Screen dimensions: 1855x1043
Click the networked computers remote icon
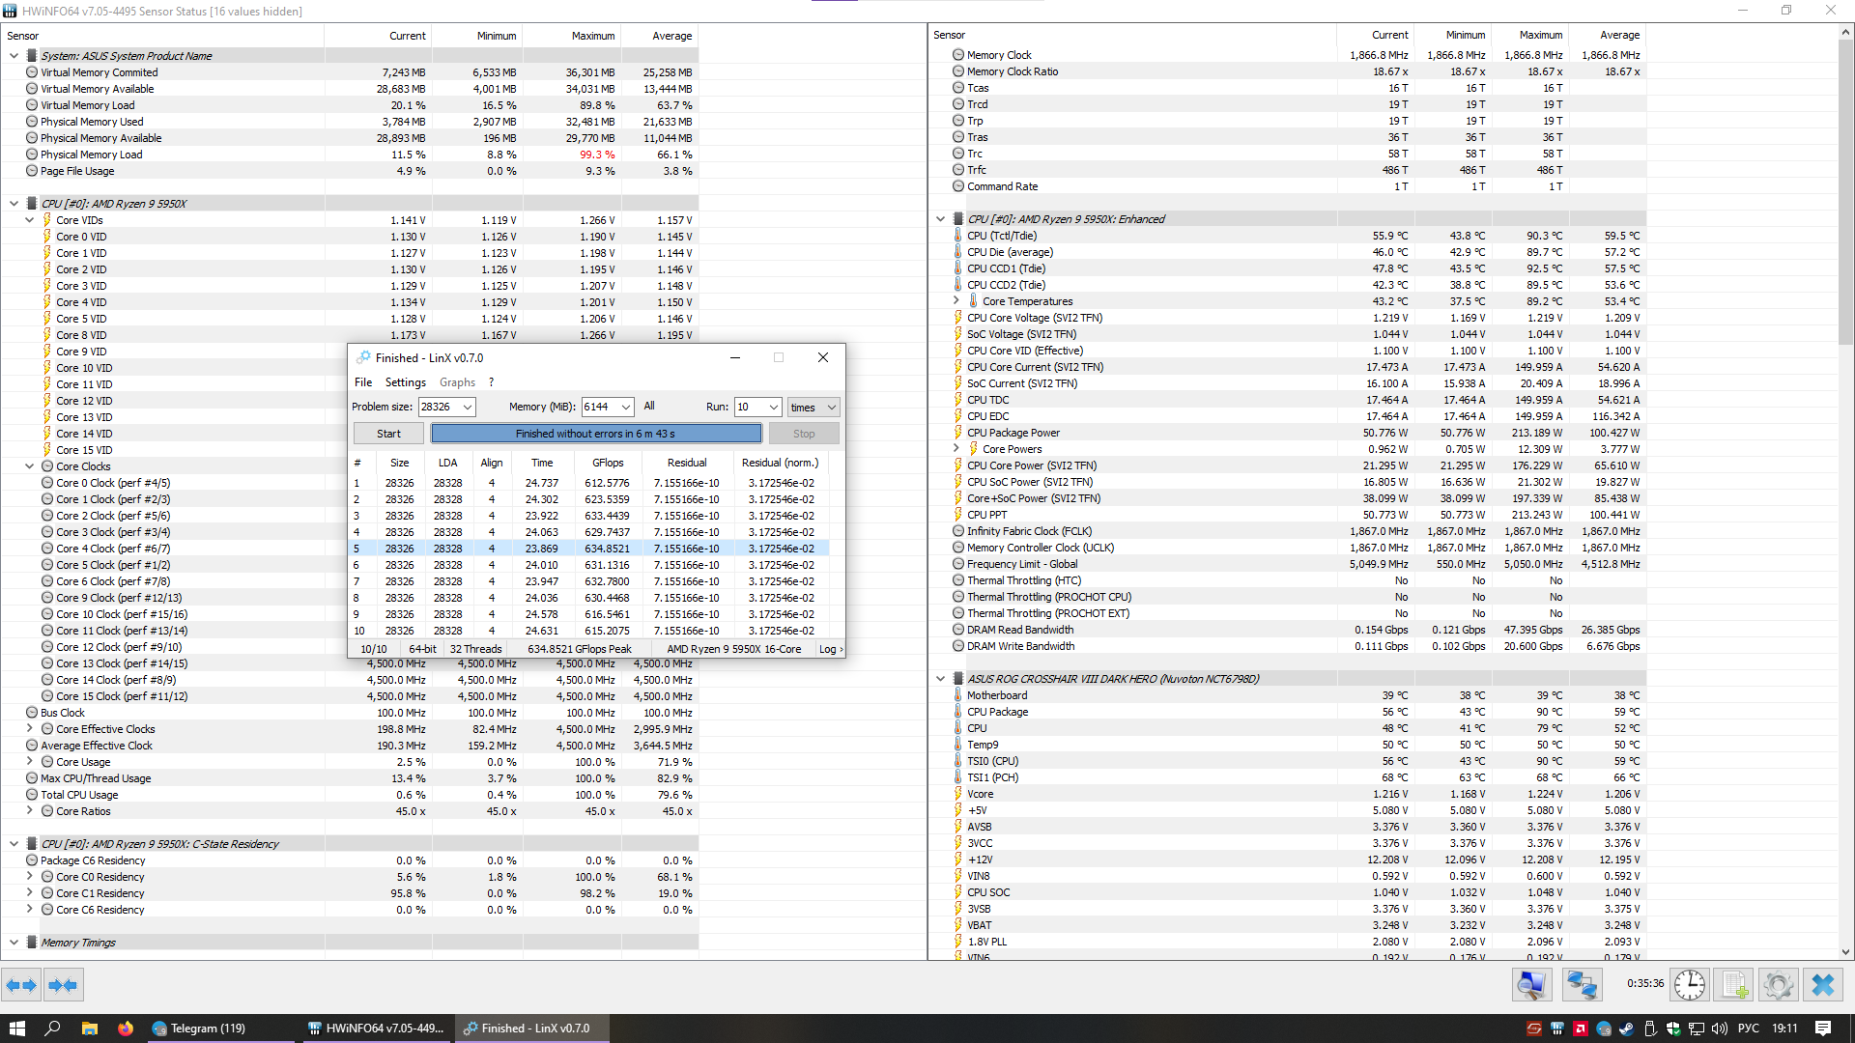(1582, 985)
